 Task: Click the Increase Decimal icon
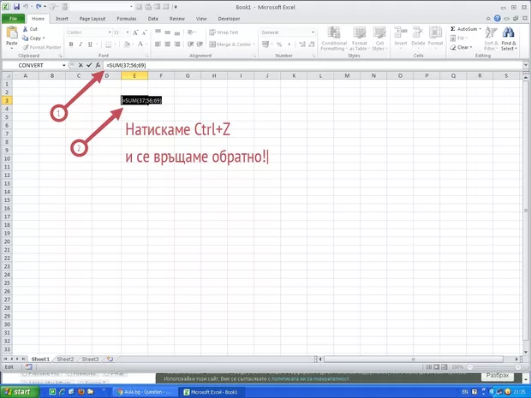pos(302,45)
